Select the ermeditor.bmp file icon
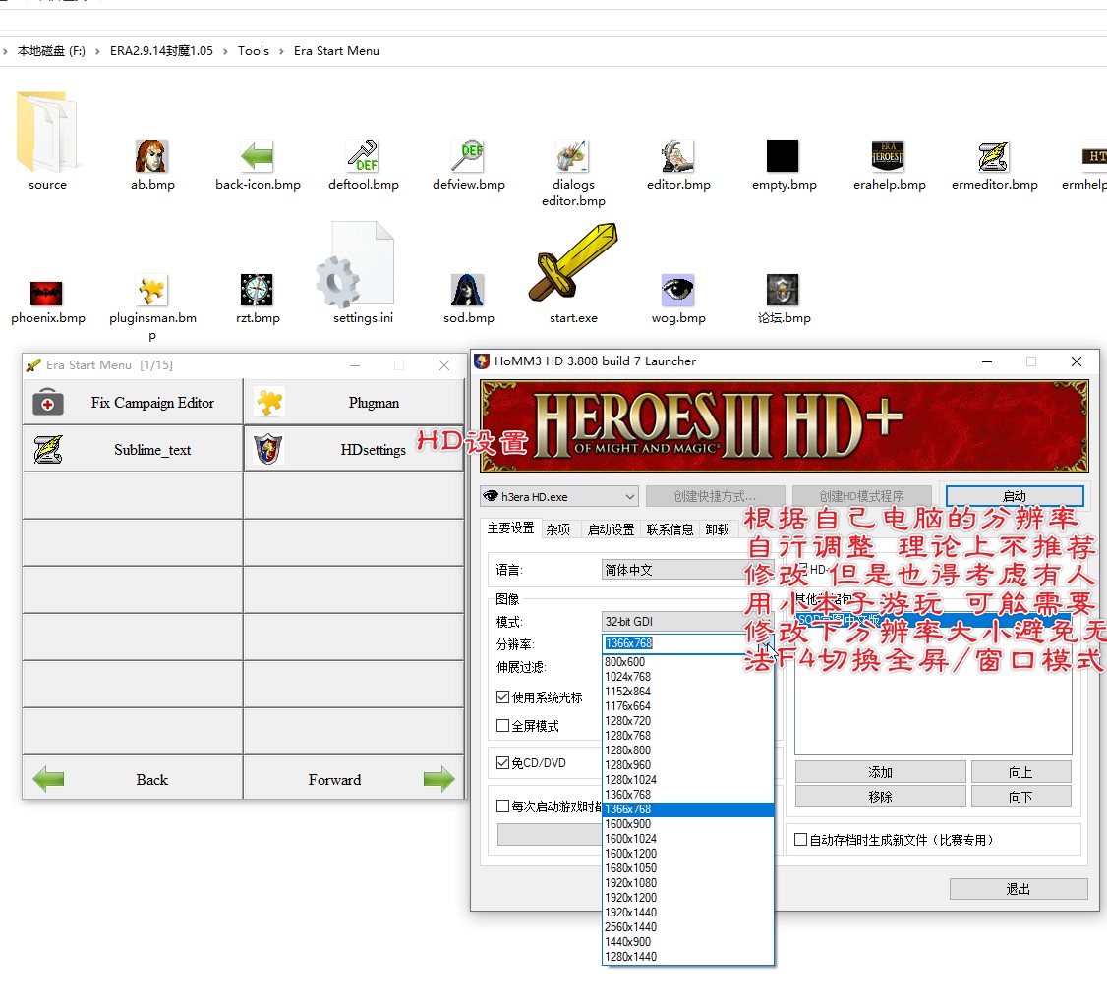This screenshot has width=1107, height=999. click(993, 156)
